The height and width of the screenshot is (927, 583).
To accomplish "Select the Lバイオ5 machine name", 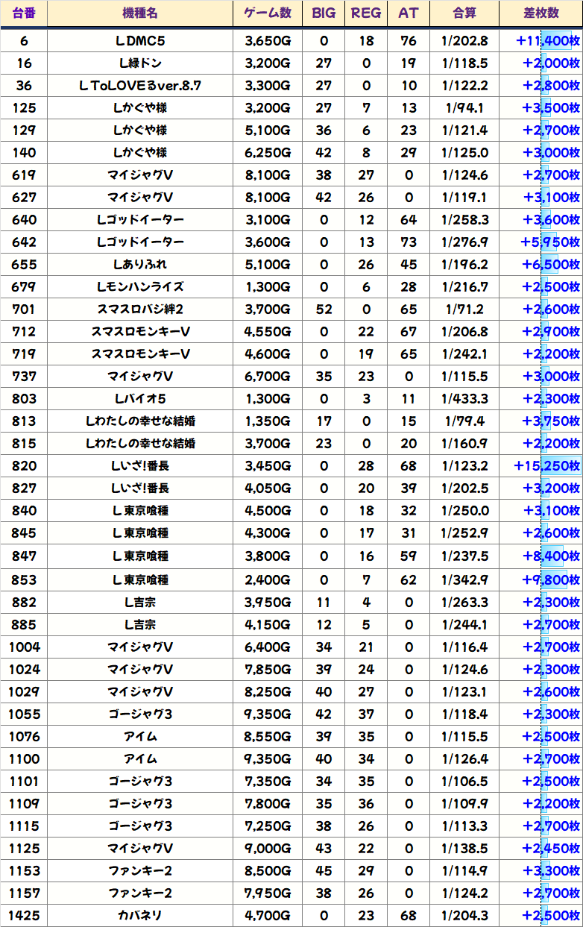I will pos(140,399).
